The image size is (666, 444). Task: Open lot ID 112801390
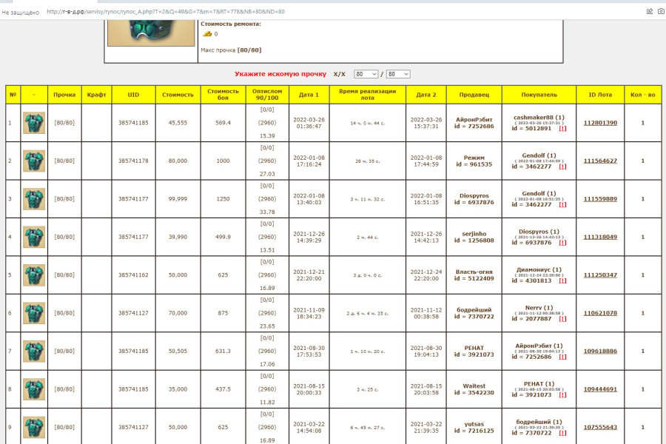pos(600,123)
